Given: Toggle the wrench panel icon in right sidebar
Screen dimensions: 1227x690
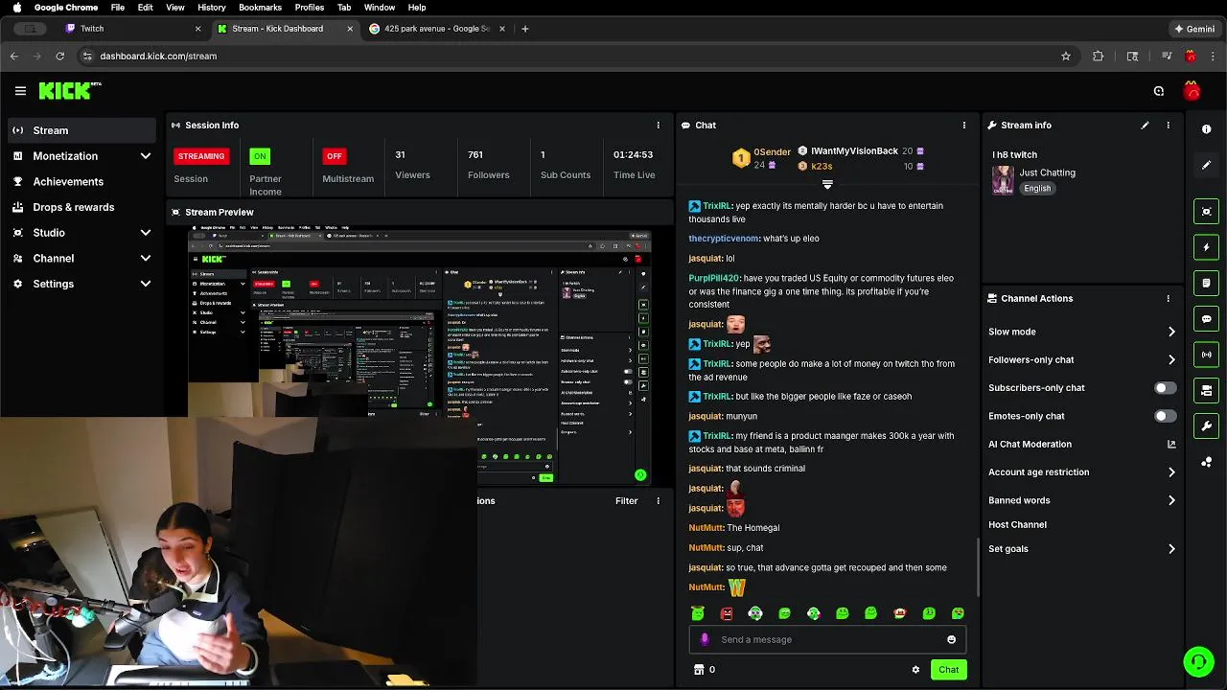Looking at the screenshot, I should tap(1206, 426).
